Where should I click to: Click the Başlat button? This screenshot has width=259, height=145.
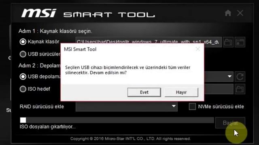click(230, 122)
